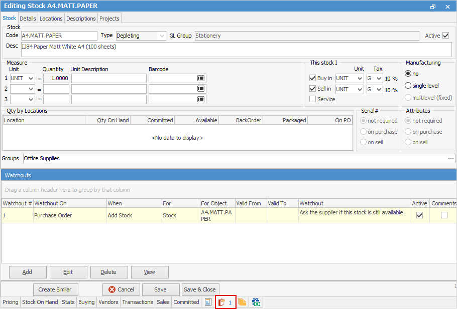This screenshot has height=309, width=457.
Task: Toggle the Active checkbox for stock
Action: (x=445, y=36)
